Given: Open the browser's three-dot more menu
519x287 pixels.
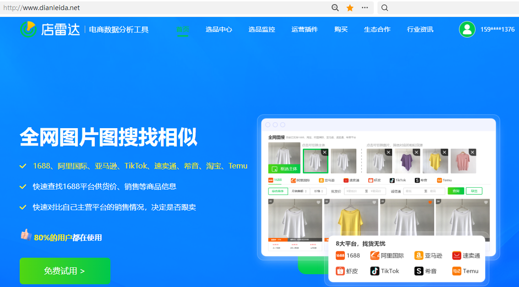Looking at the screenshot, I should (365, 8).
